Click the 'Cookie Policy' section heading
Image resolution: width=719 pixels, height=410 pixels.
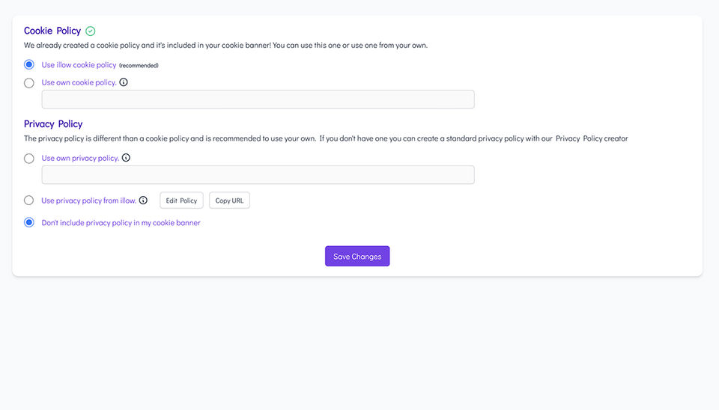[x=52, y=31]
